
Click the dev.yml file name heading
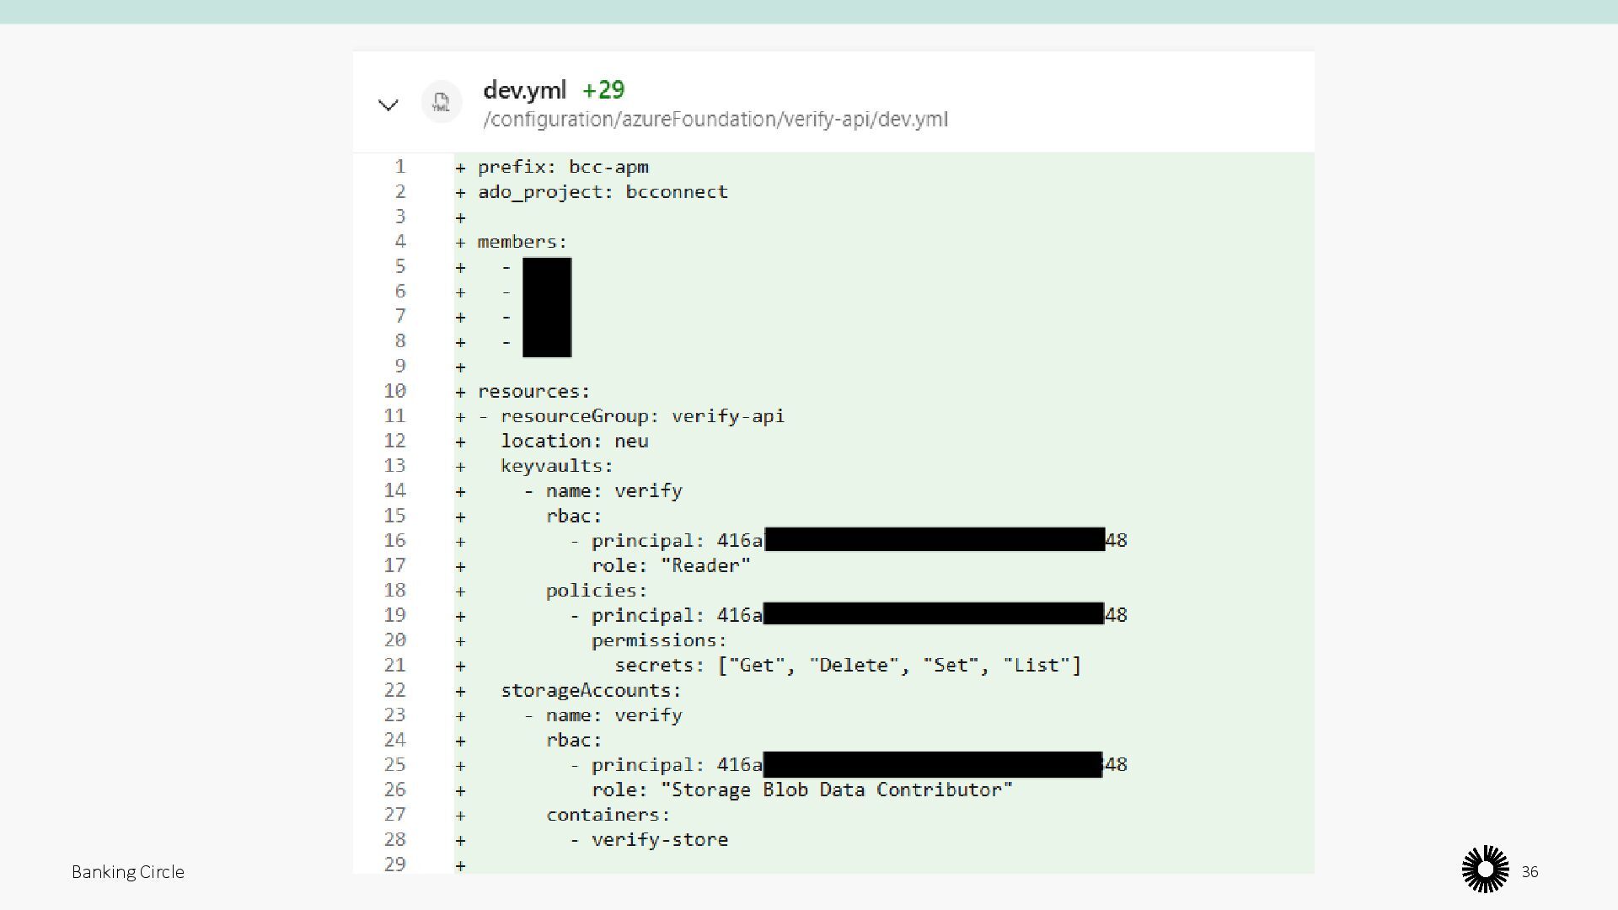coord(524,90)
